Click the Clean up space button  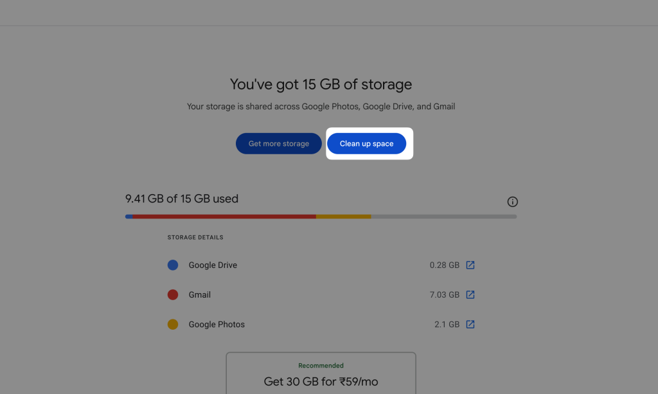368,143
